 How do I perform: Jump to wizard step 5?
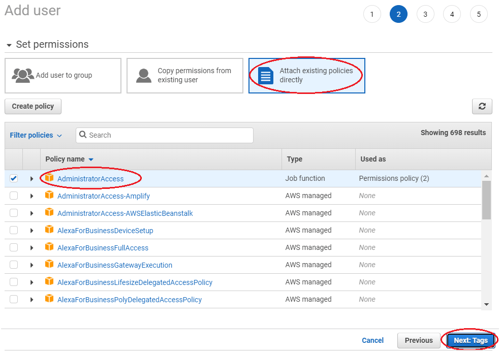pyautogui.click(x=479, y=14)
